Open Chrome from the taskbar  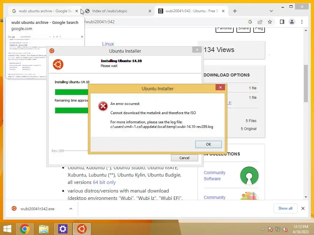pos(25,229)
